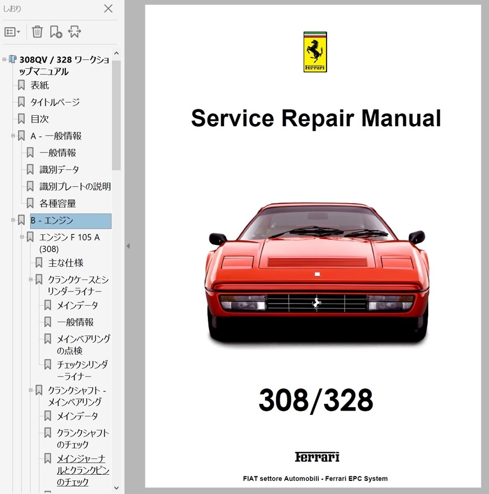Collapse the A - 一般情報 section
The height and width of the screenshot is (494, 489).
pyautogui.click(x=13, y=136)
